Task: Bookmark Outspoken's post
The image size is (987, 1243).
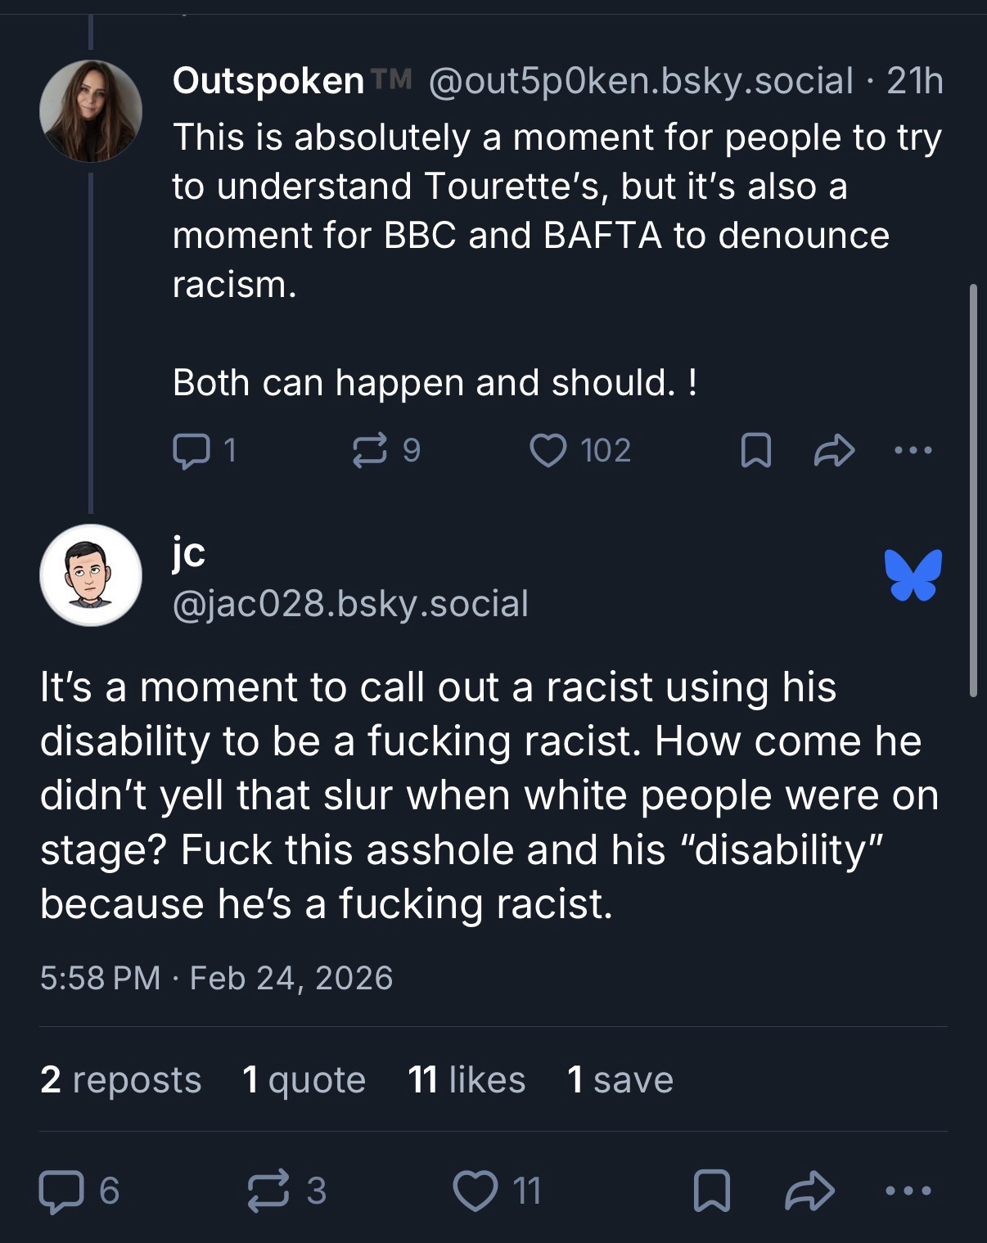Action: (755, 451)
